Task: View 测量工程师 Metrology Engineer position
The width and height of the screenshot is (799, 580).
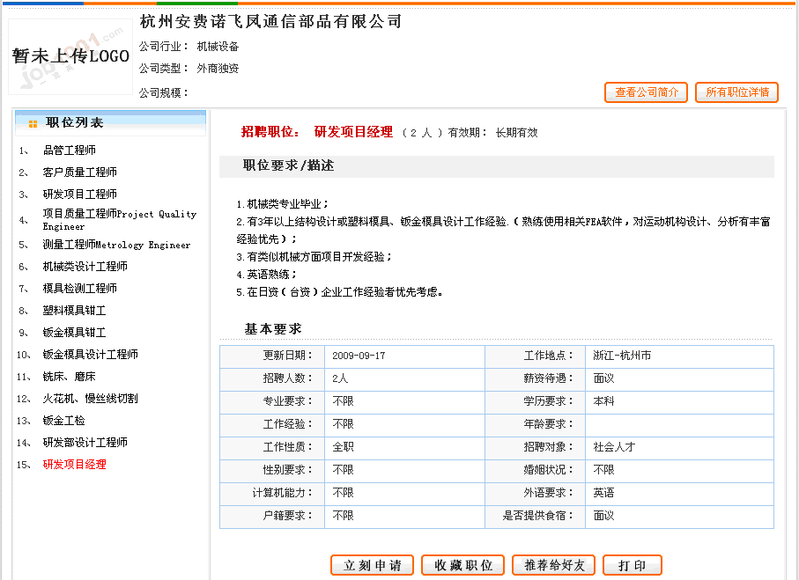Action: (116, 245)
